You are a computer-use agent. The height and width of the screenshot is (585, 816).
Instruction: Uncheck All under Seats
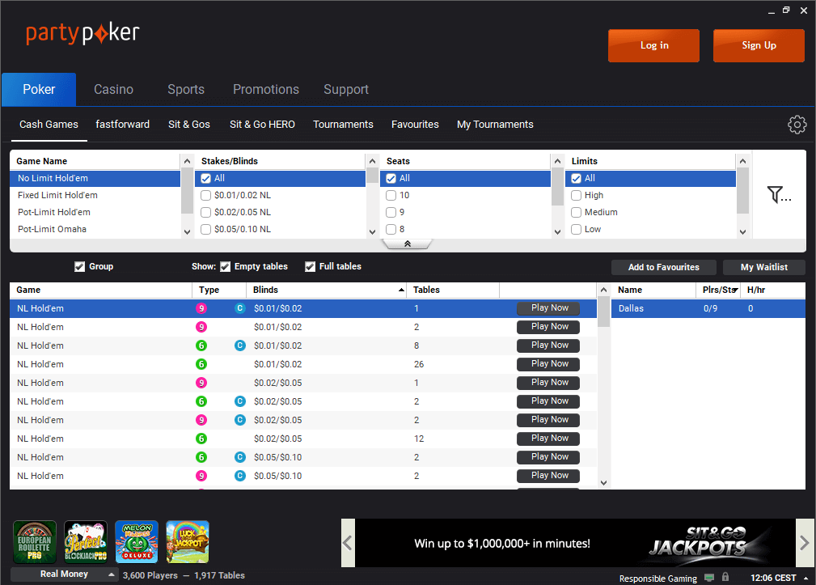[391, 179]
